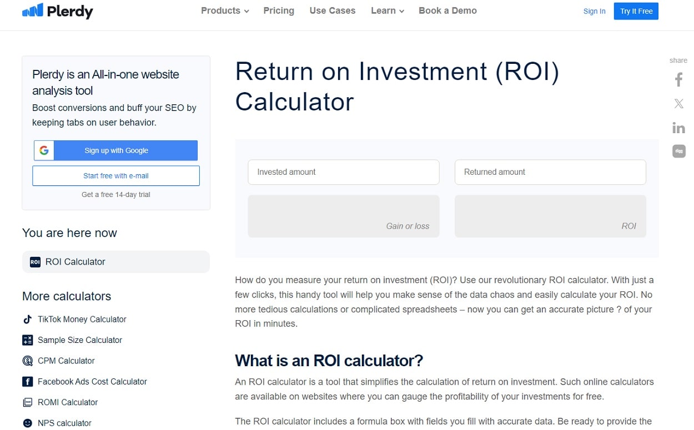Expand the Learn dropdown menu
This screenshot has width=694, height=430.
[x=387, y=11]
